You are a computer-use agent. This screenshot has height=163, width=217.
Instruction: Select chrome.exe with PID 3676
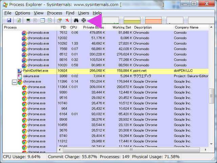tap(106, 130)
